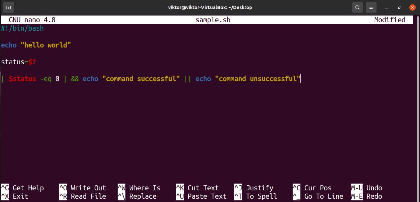Click the Get Help shortcut

tap(28, 188)
